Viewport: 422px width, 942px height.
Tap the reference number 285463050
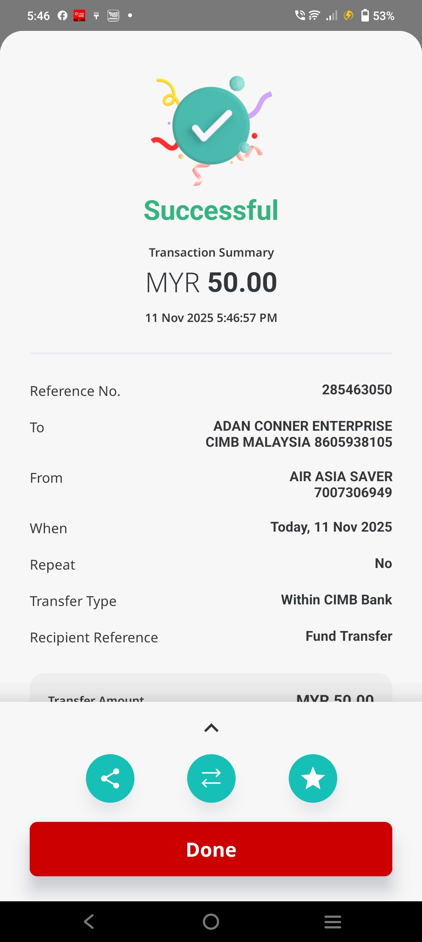[357, 390]
